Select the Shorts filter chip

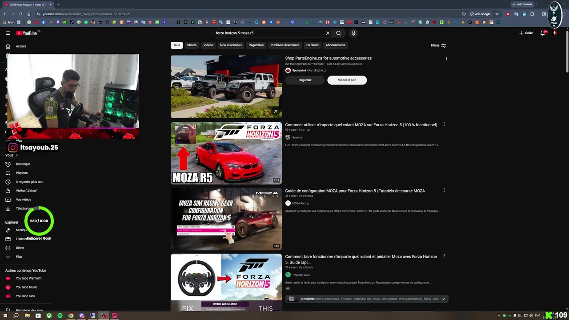tap(192, 45)
